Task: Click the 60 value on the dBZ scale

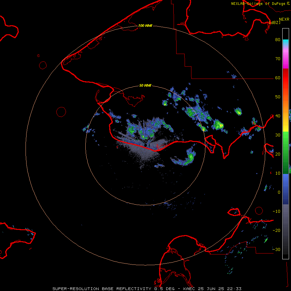Action: (278, 78)
